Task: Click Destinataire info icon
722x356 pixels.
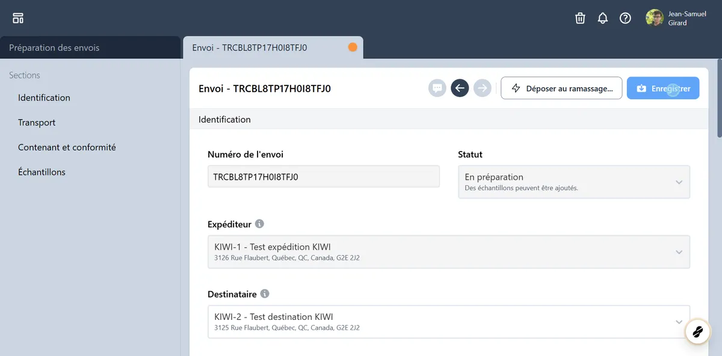Action: tap(265, 294)
